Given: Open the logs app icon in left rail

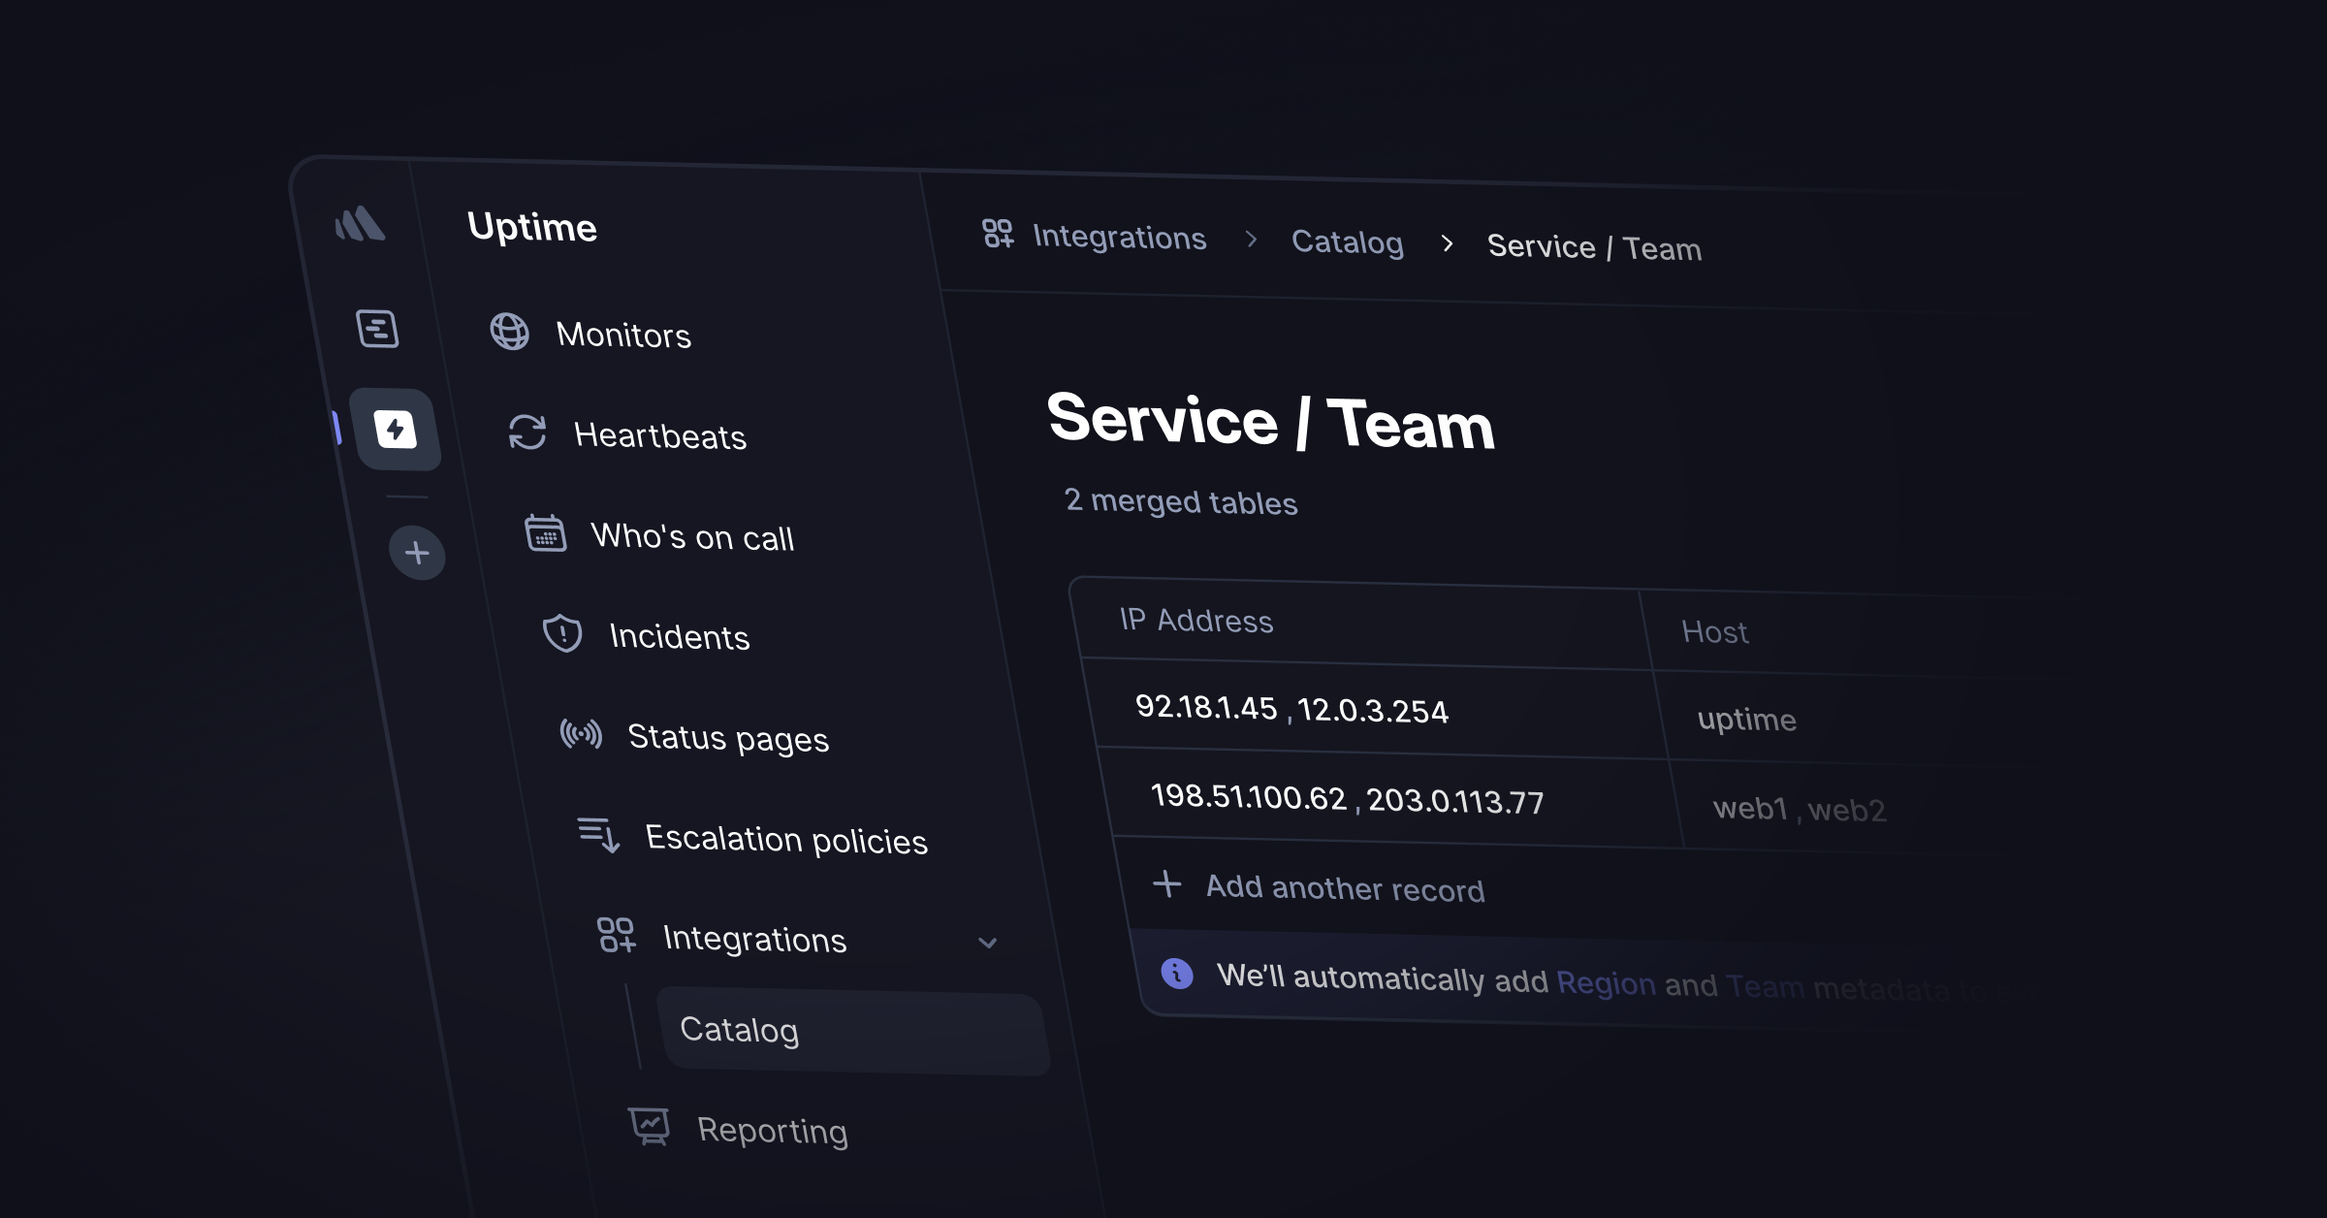Looking at the screenshot, I should [377, 329].
